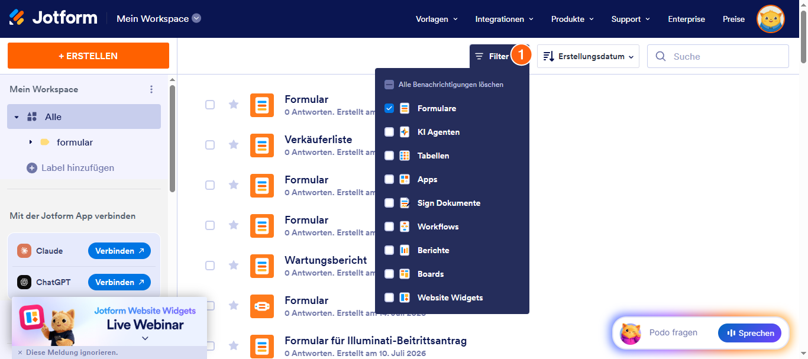Click the Podo fragen input
This screenshot has width=808, height=359.
pyautogui.click(x=673, y=333)
